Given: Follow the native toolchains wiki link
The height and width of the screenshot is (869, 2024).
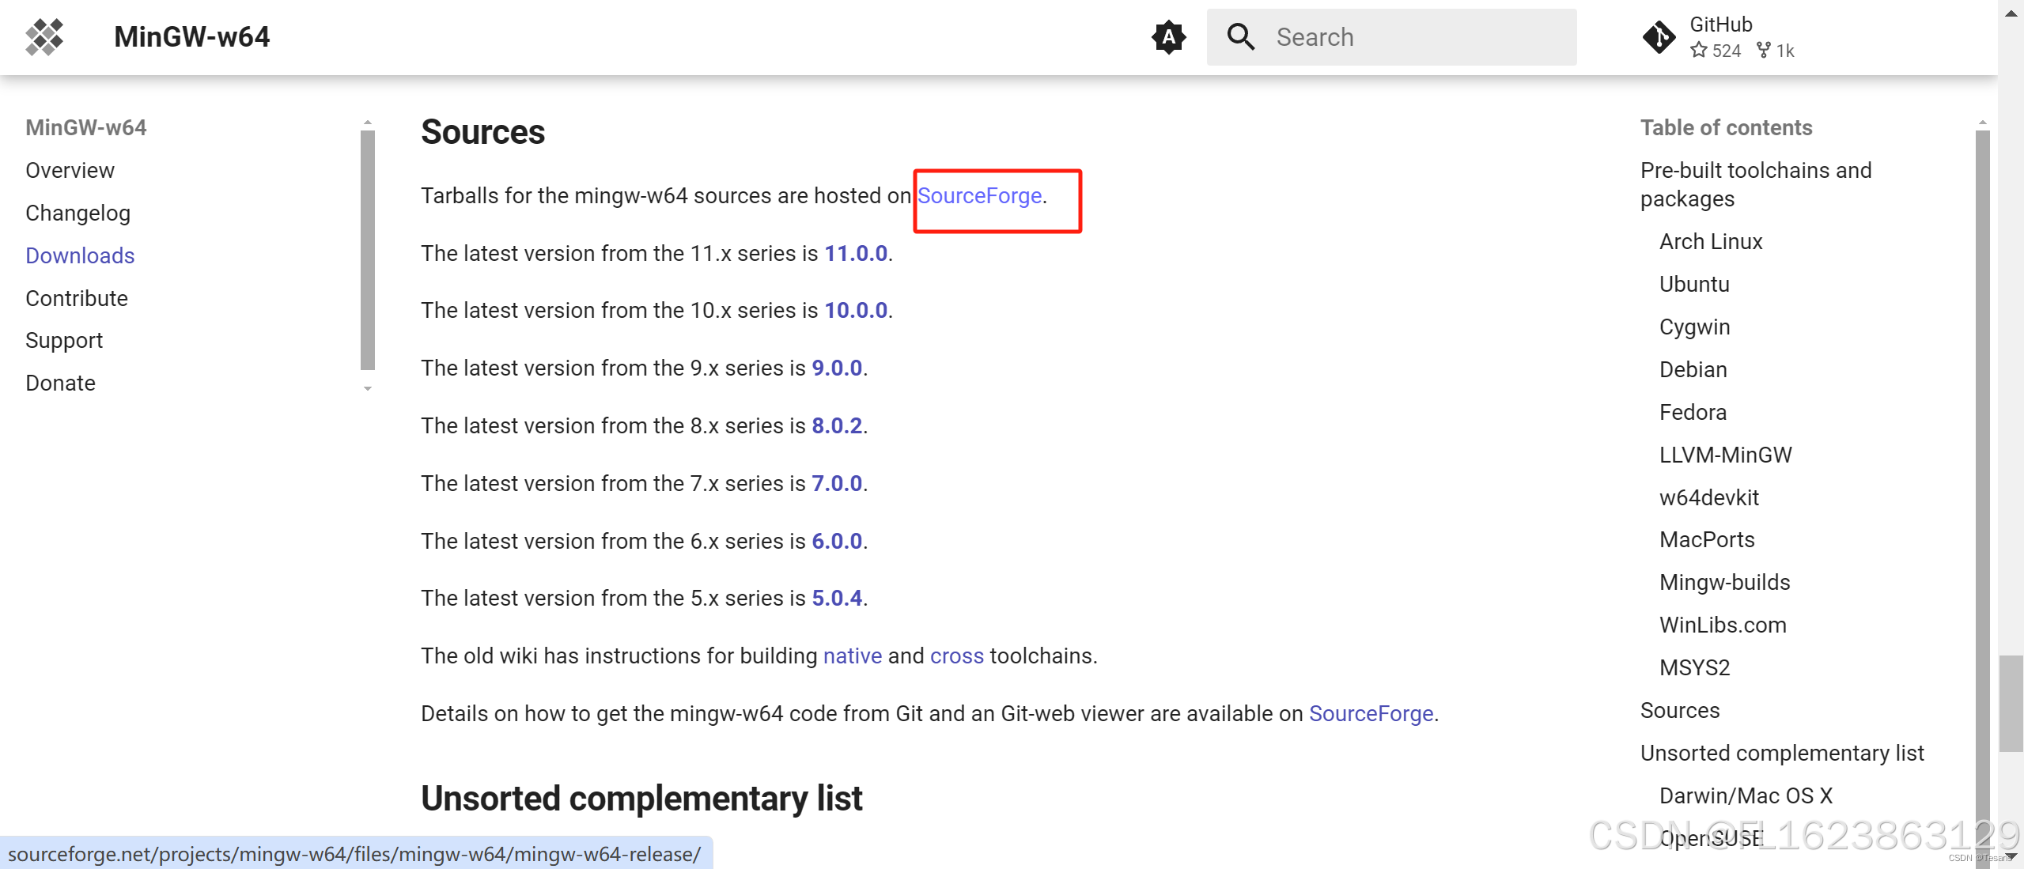Looking at the screenshot, I should (x=852, y=656).
